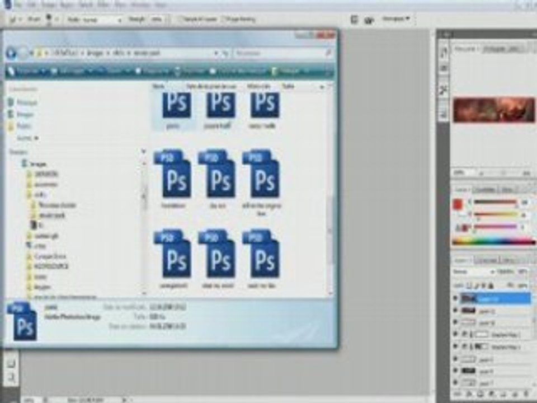537x403 pixels.
Task: Open Photoshop's File menu
Action: click(x=19, y=5)
